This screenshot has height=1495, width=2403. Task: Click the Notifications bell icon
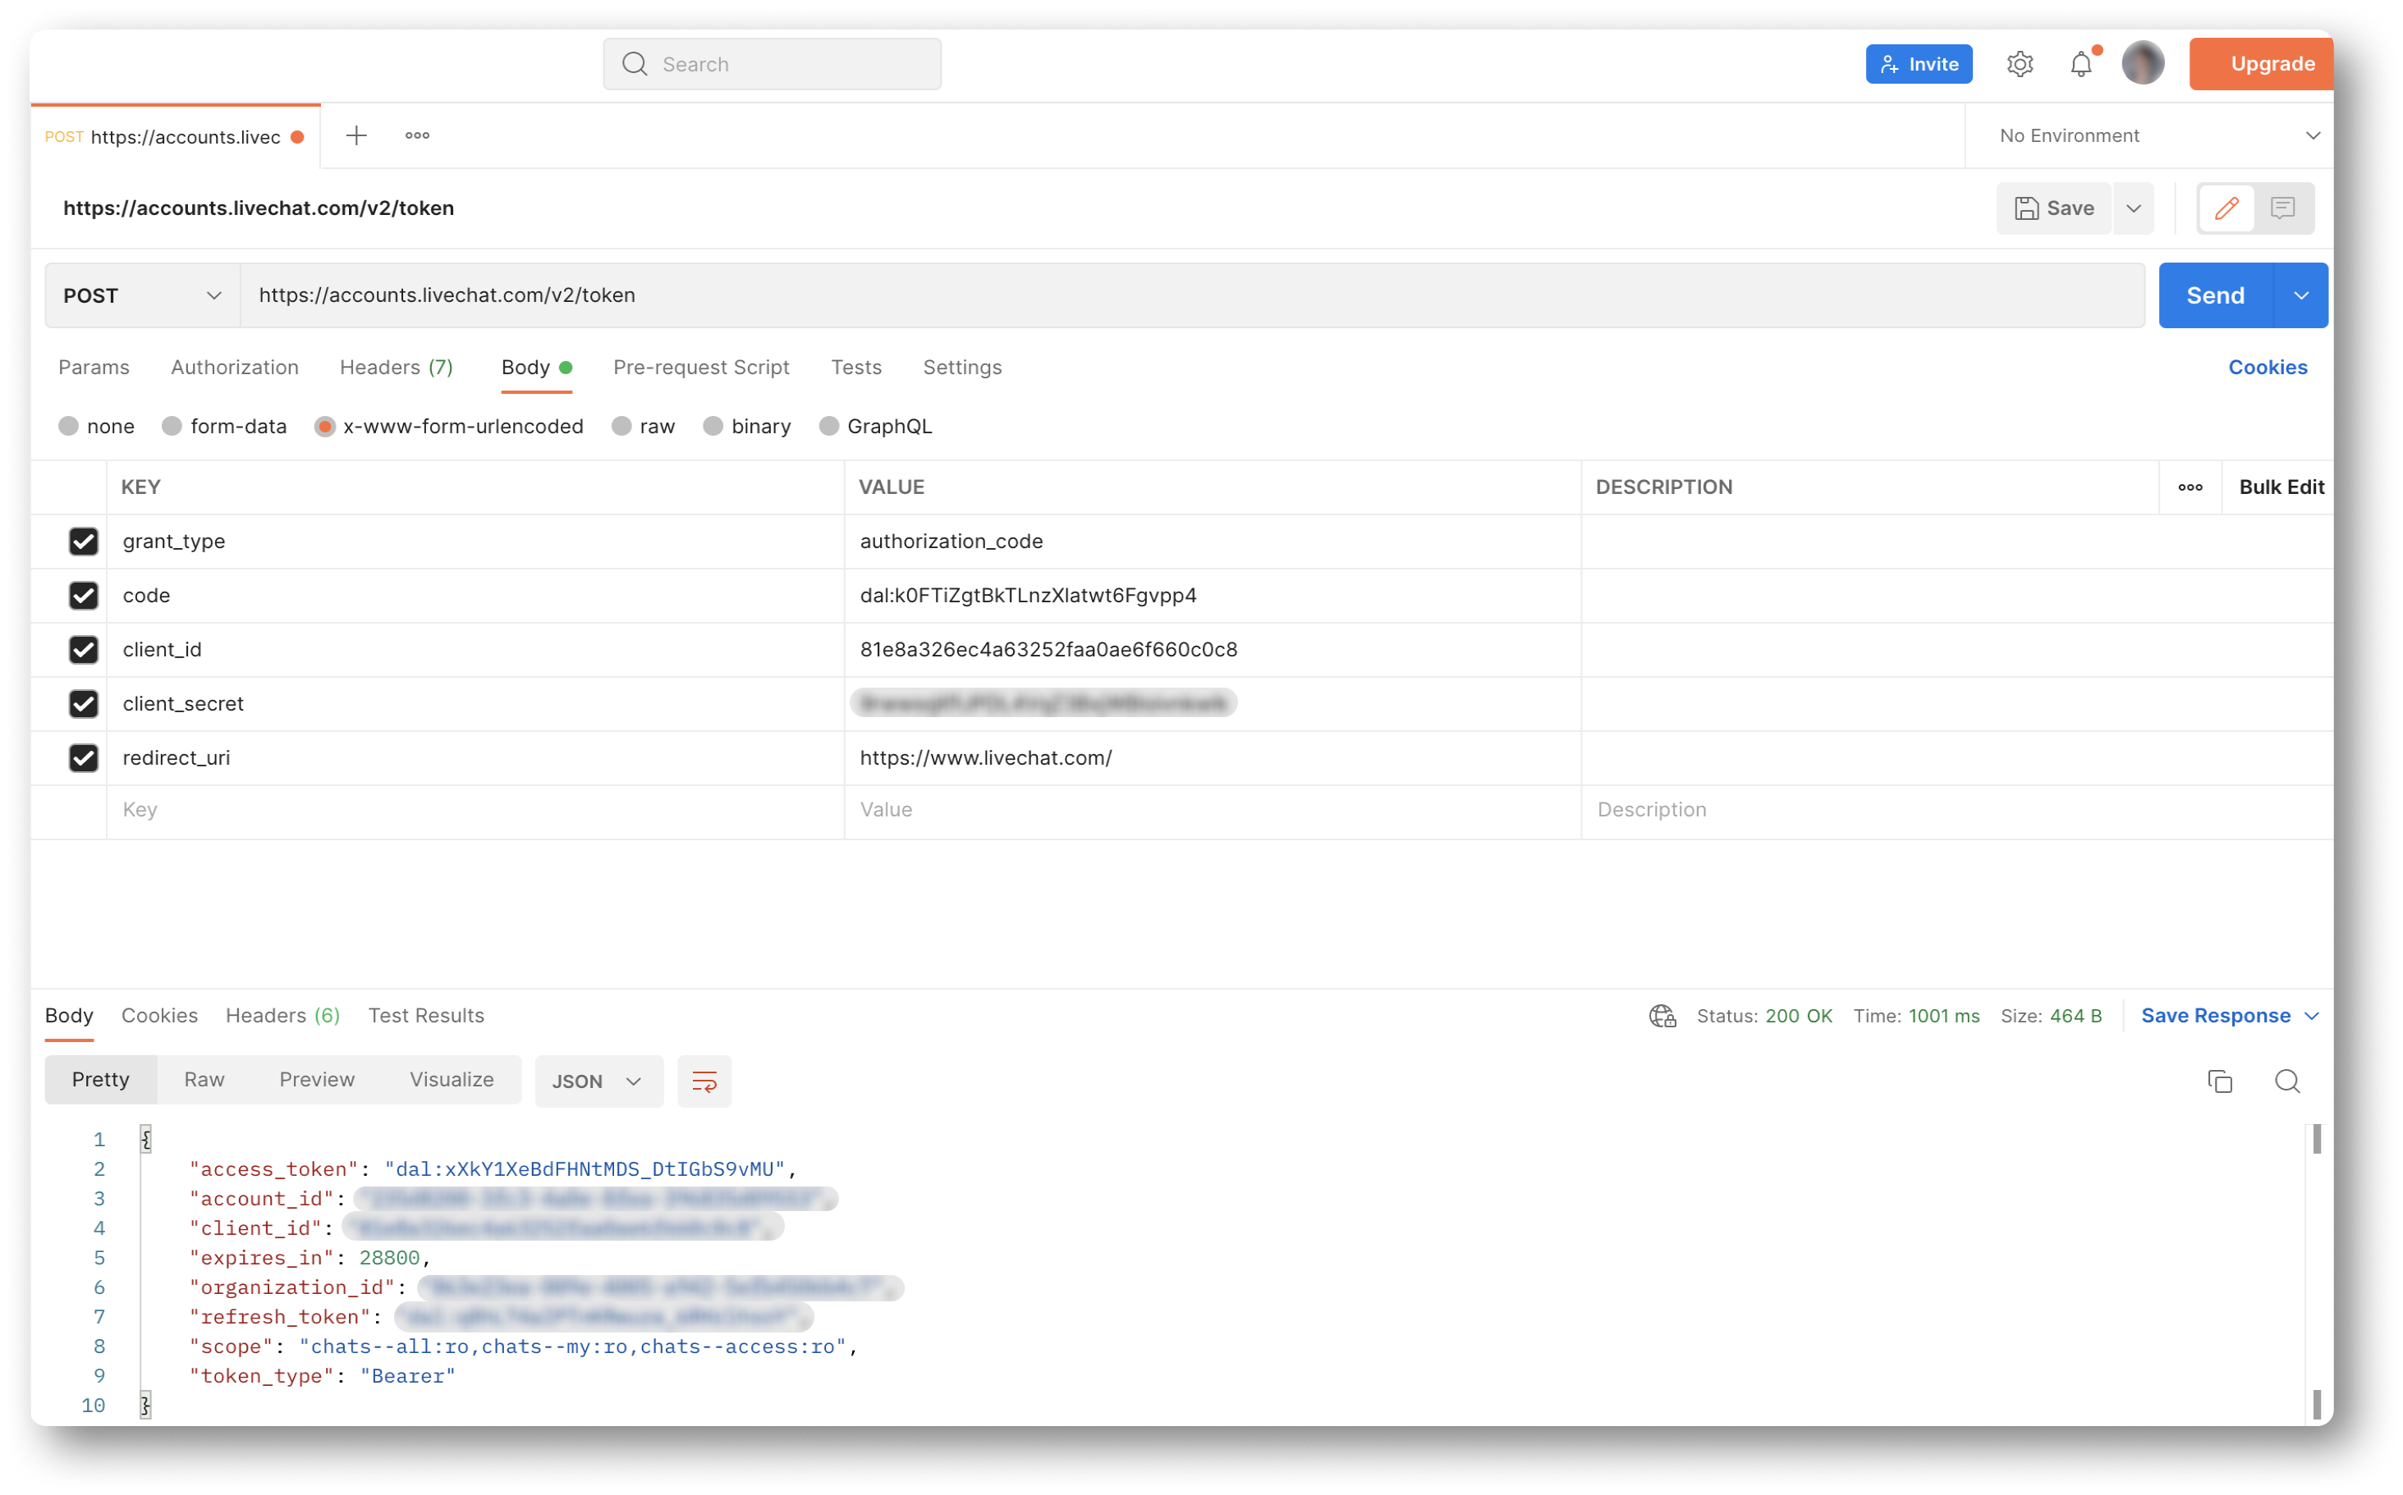click(2083, 64)
